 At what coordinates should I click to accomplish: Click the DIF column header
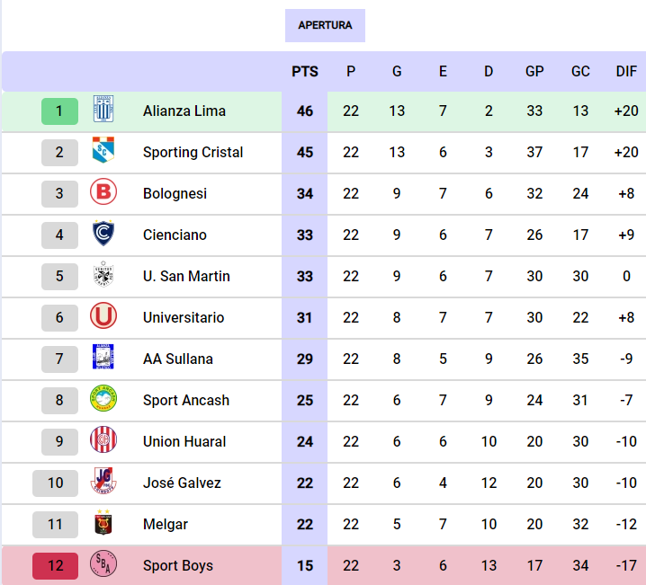pos(626,72)
